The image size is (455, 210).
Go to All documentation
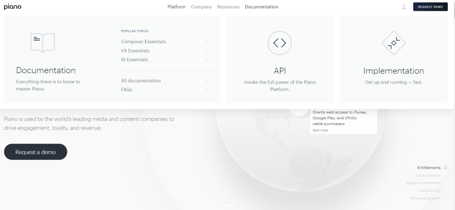141,81
